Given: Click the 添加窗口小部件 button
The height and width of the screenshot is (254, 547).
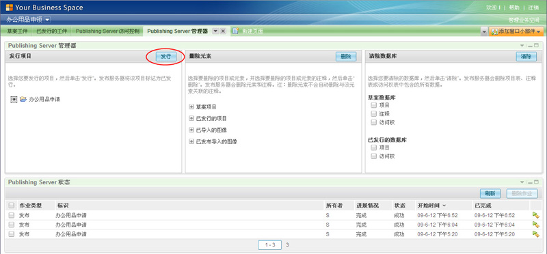Looking at the screenshot, I should coord(516,31).
